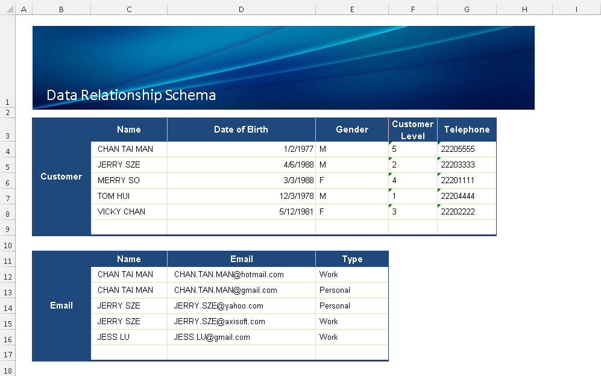Viewport: 601px width, 376px height.
Task: Select column G header
Action: point(467,9)
